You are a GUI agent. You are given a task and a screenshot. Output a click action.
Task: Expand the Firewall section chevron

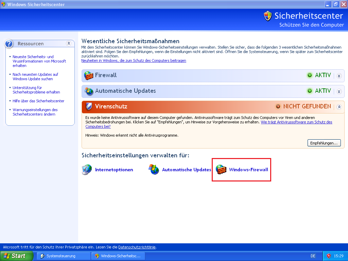(339, 76)
